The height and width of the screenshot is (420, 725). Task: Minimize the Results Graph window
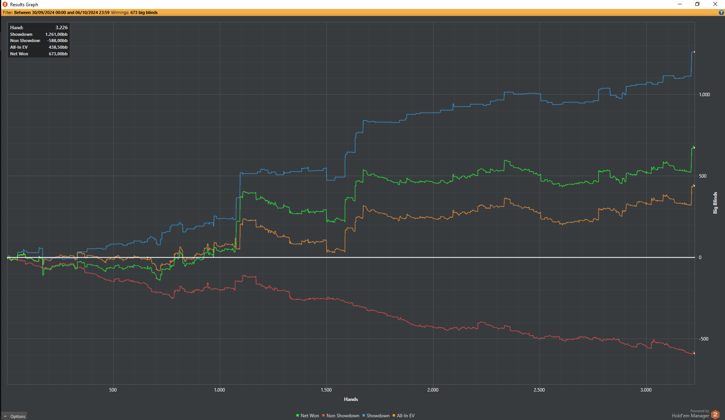tap(680, 4)
